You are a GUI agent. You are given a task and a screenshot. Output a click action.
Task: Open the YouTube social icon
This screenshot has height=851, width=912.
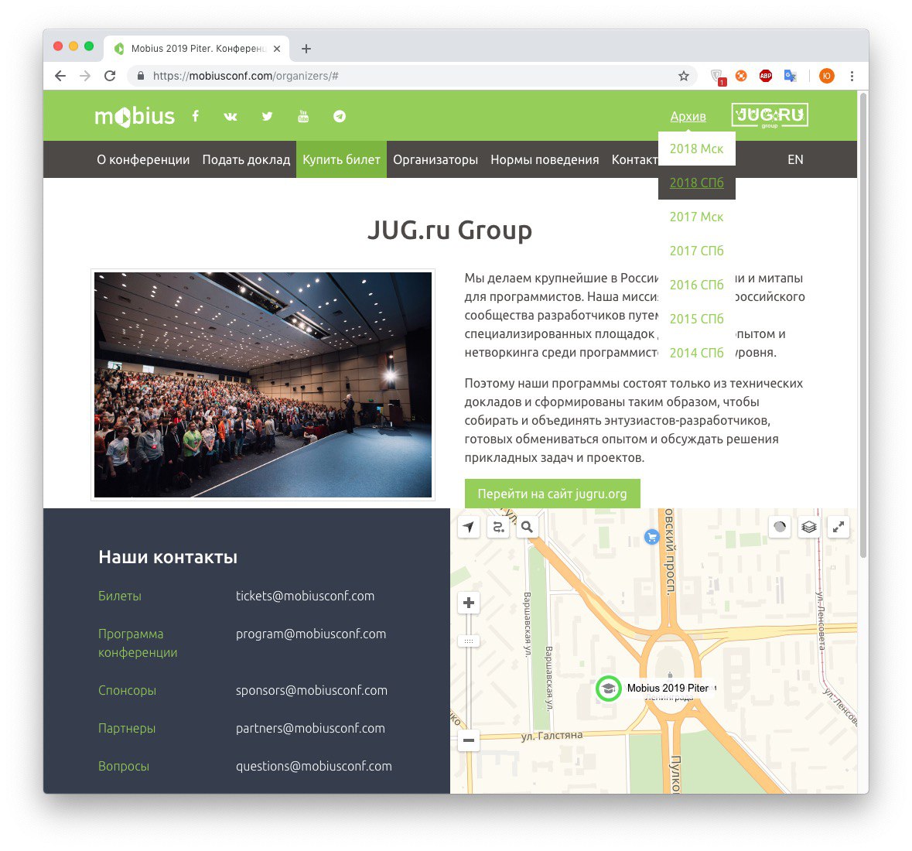(303, 116)
